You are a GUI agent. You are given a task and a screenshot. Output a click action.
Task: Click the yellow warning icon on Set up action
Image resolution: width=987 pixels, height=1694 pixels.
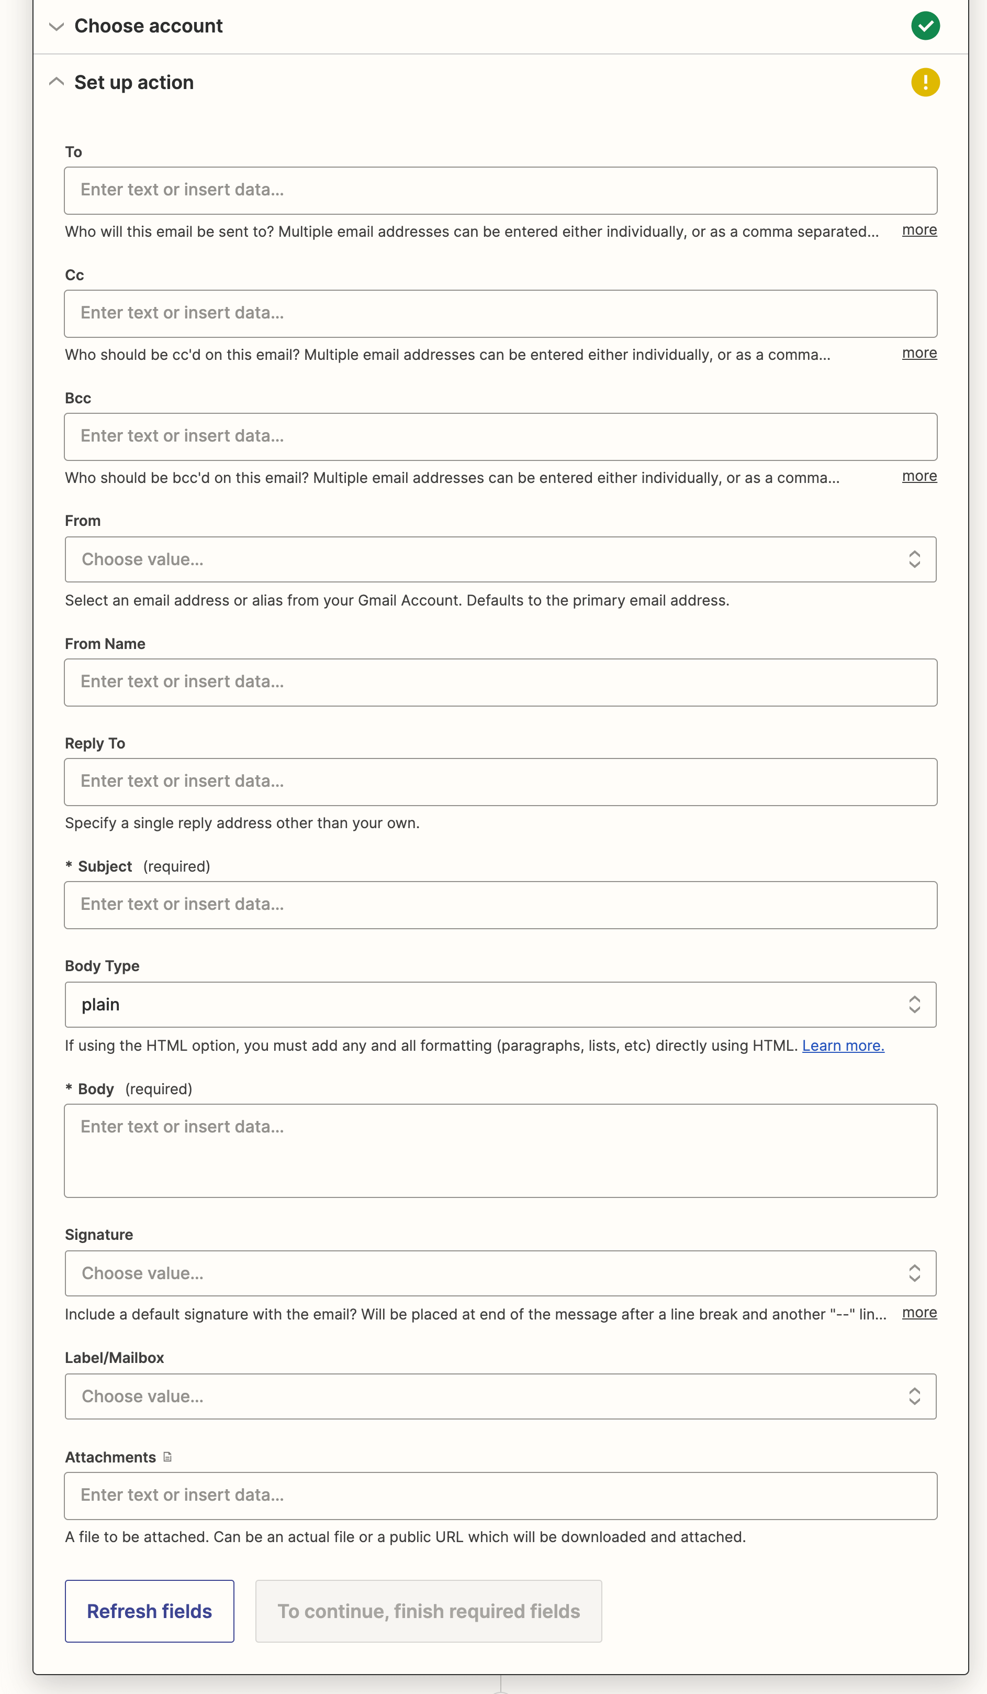(925, 83)
